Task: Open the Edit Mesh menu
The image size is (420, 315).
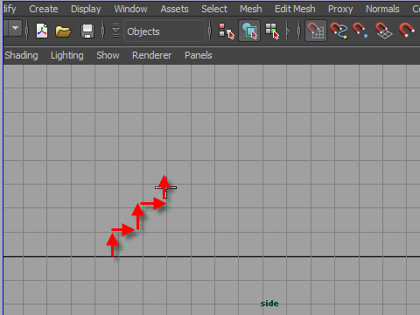Action: 295,9
